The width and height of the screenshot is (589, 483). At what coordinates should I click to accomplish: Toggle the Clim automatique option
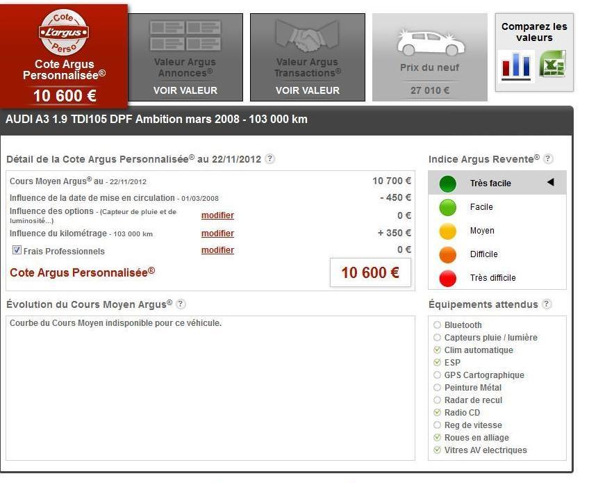(437, 350)
